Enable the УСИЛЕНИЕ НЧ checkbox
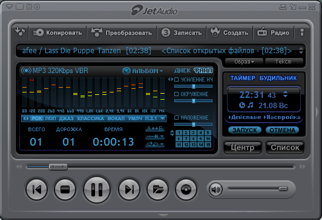The height and width of the screenshot is (220, 322). (x=176, y=80)
